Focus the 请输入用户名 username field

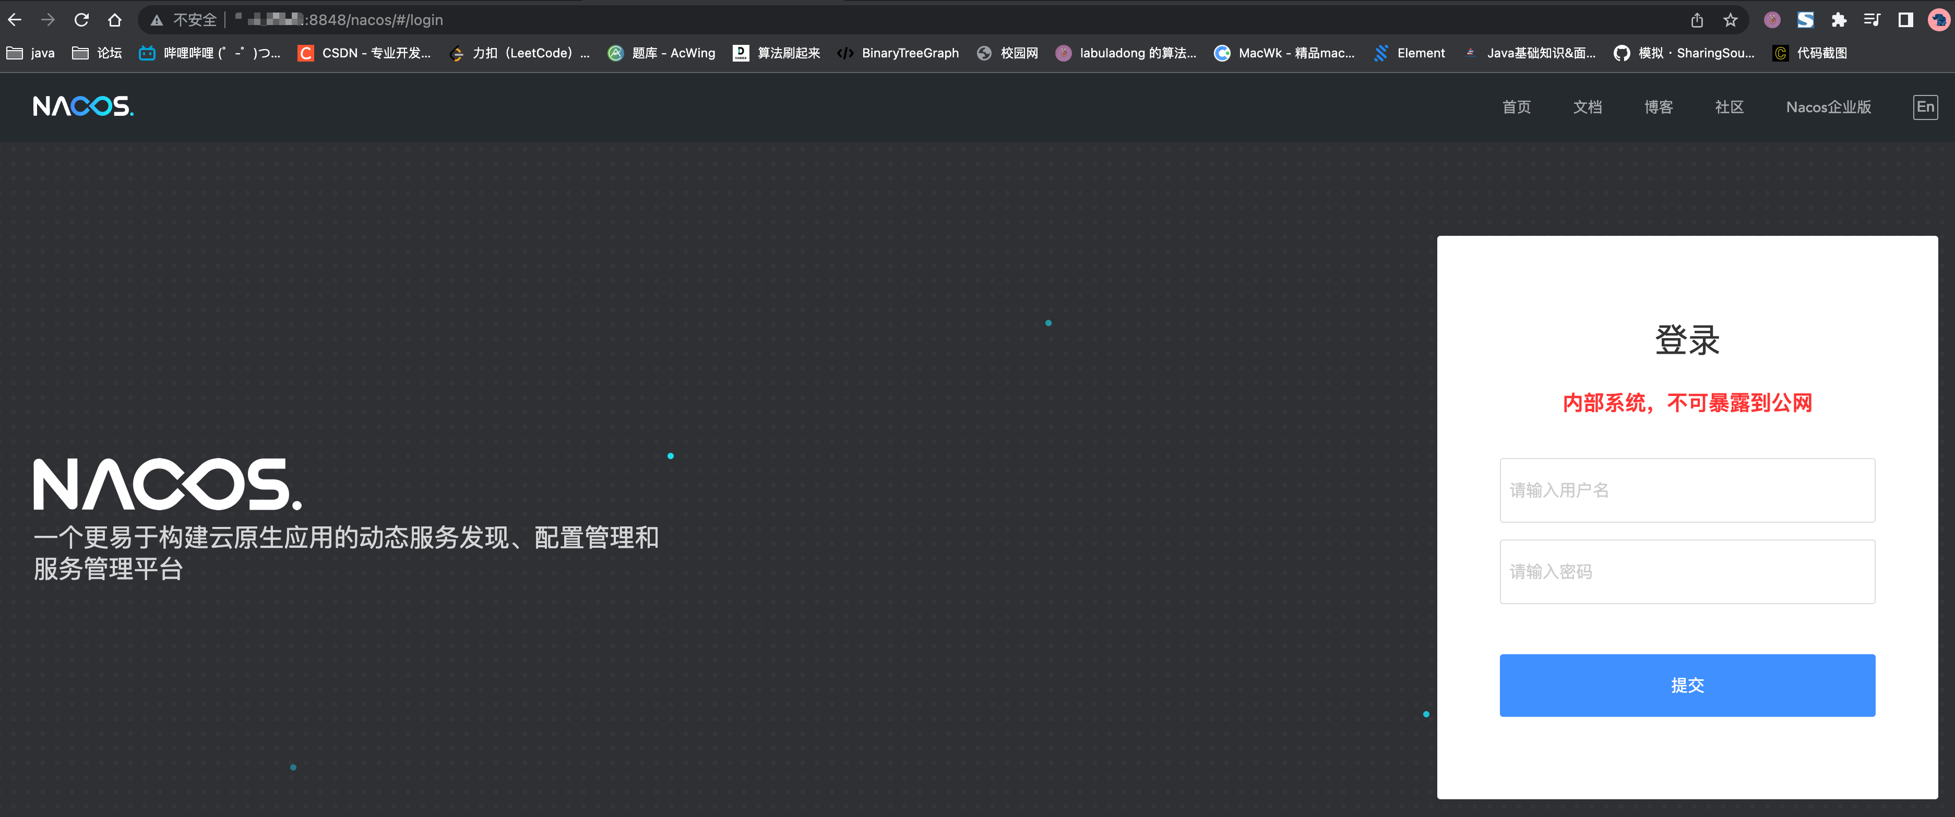(x=1686, y=490)
